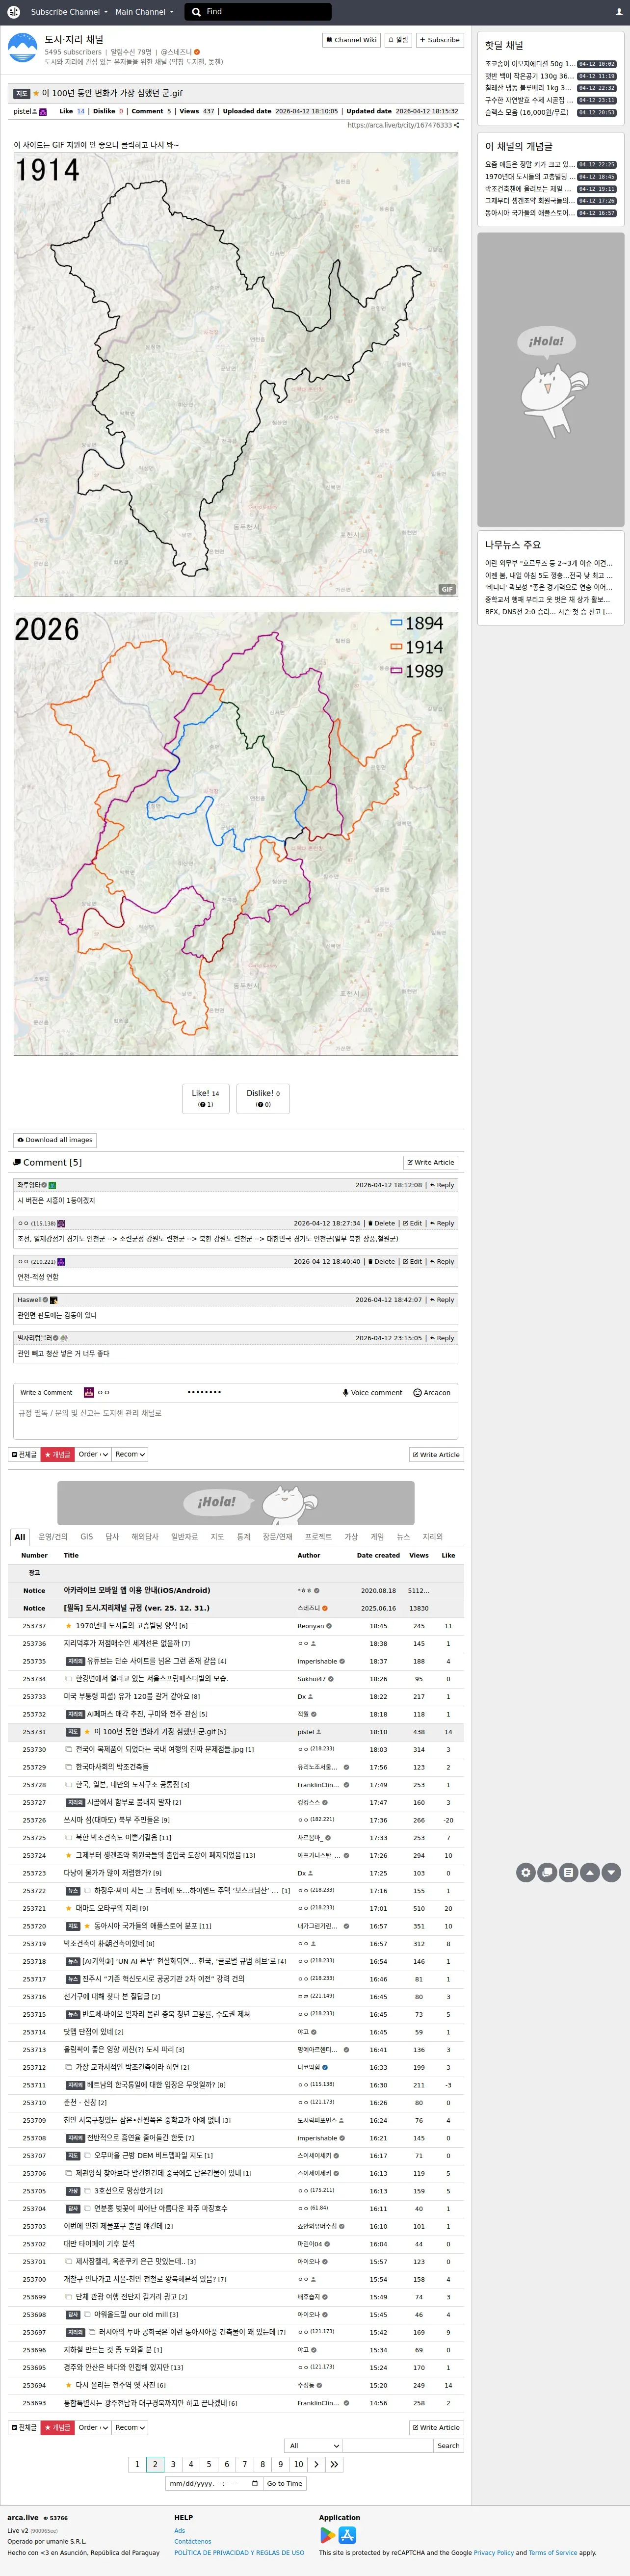
Task: Subscribe to the channel with Subscribe button
Action: point(439,40)
